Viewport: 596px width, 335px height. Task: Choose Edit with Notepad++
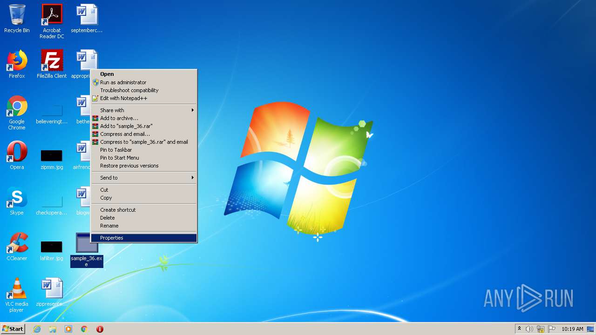144,98
